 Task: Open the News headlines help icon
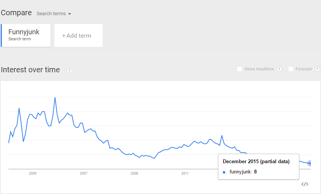[x=279, y=69]
